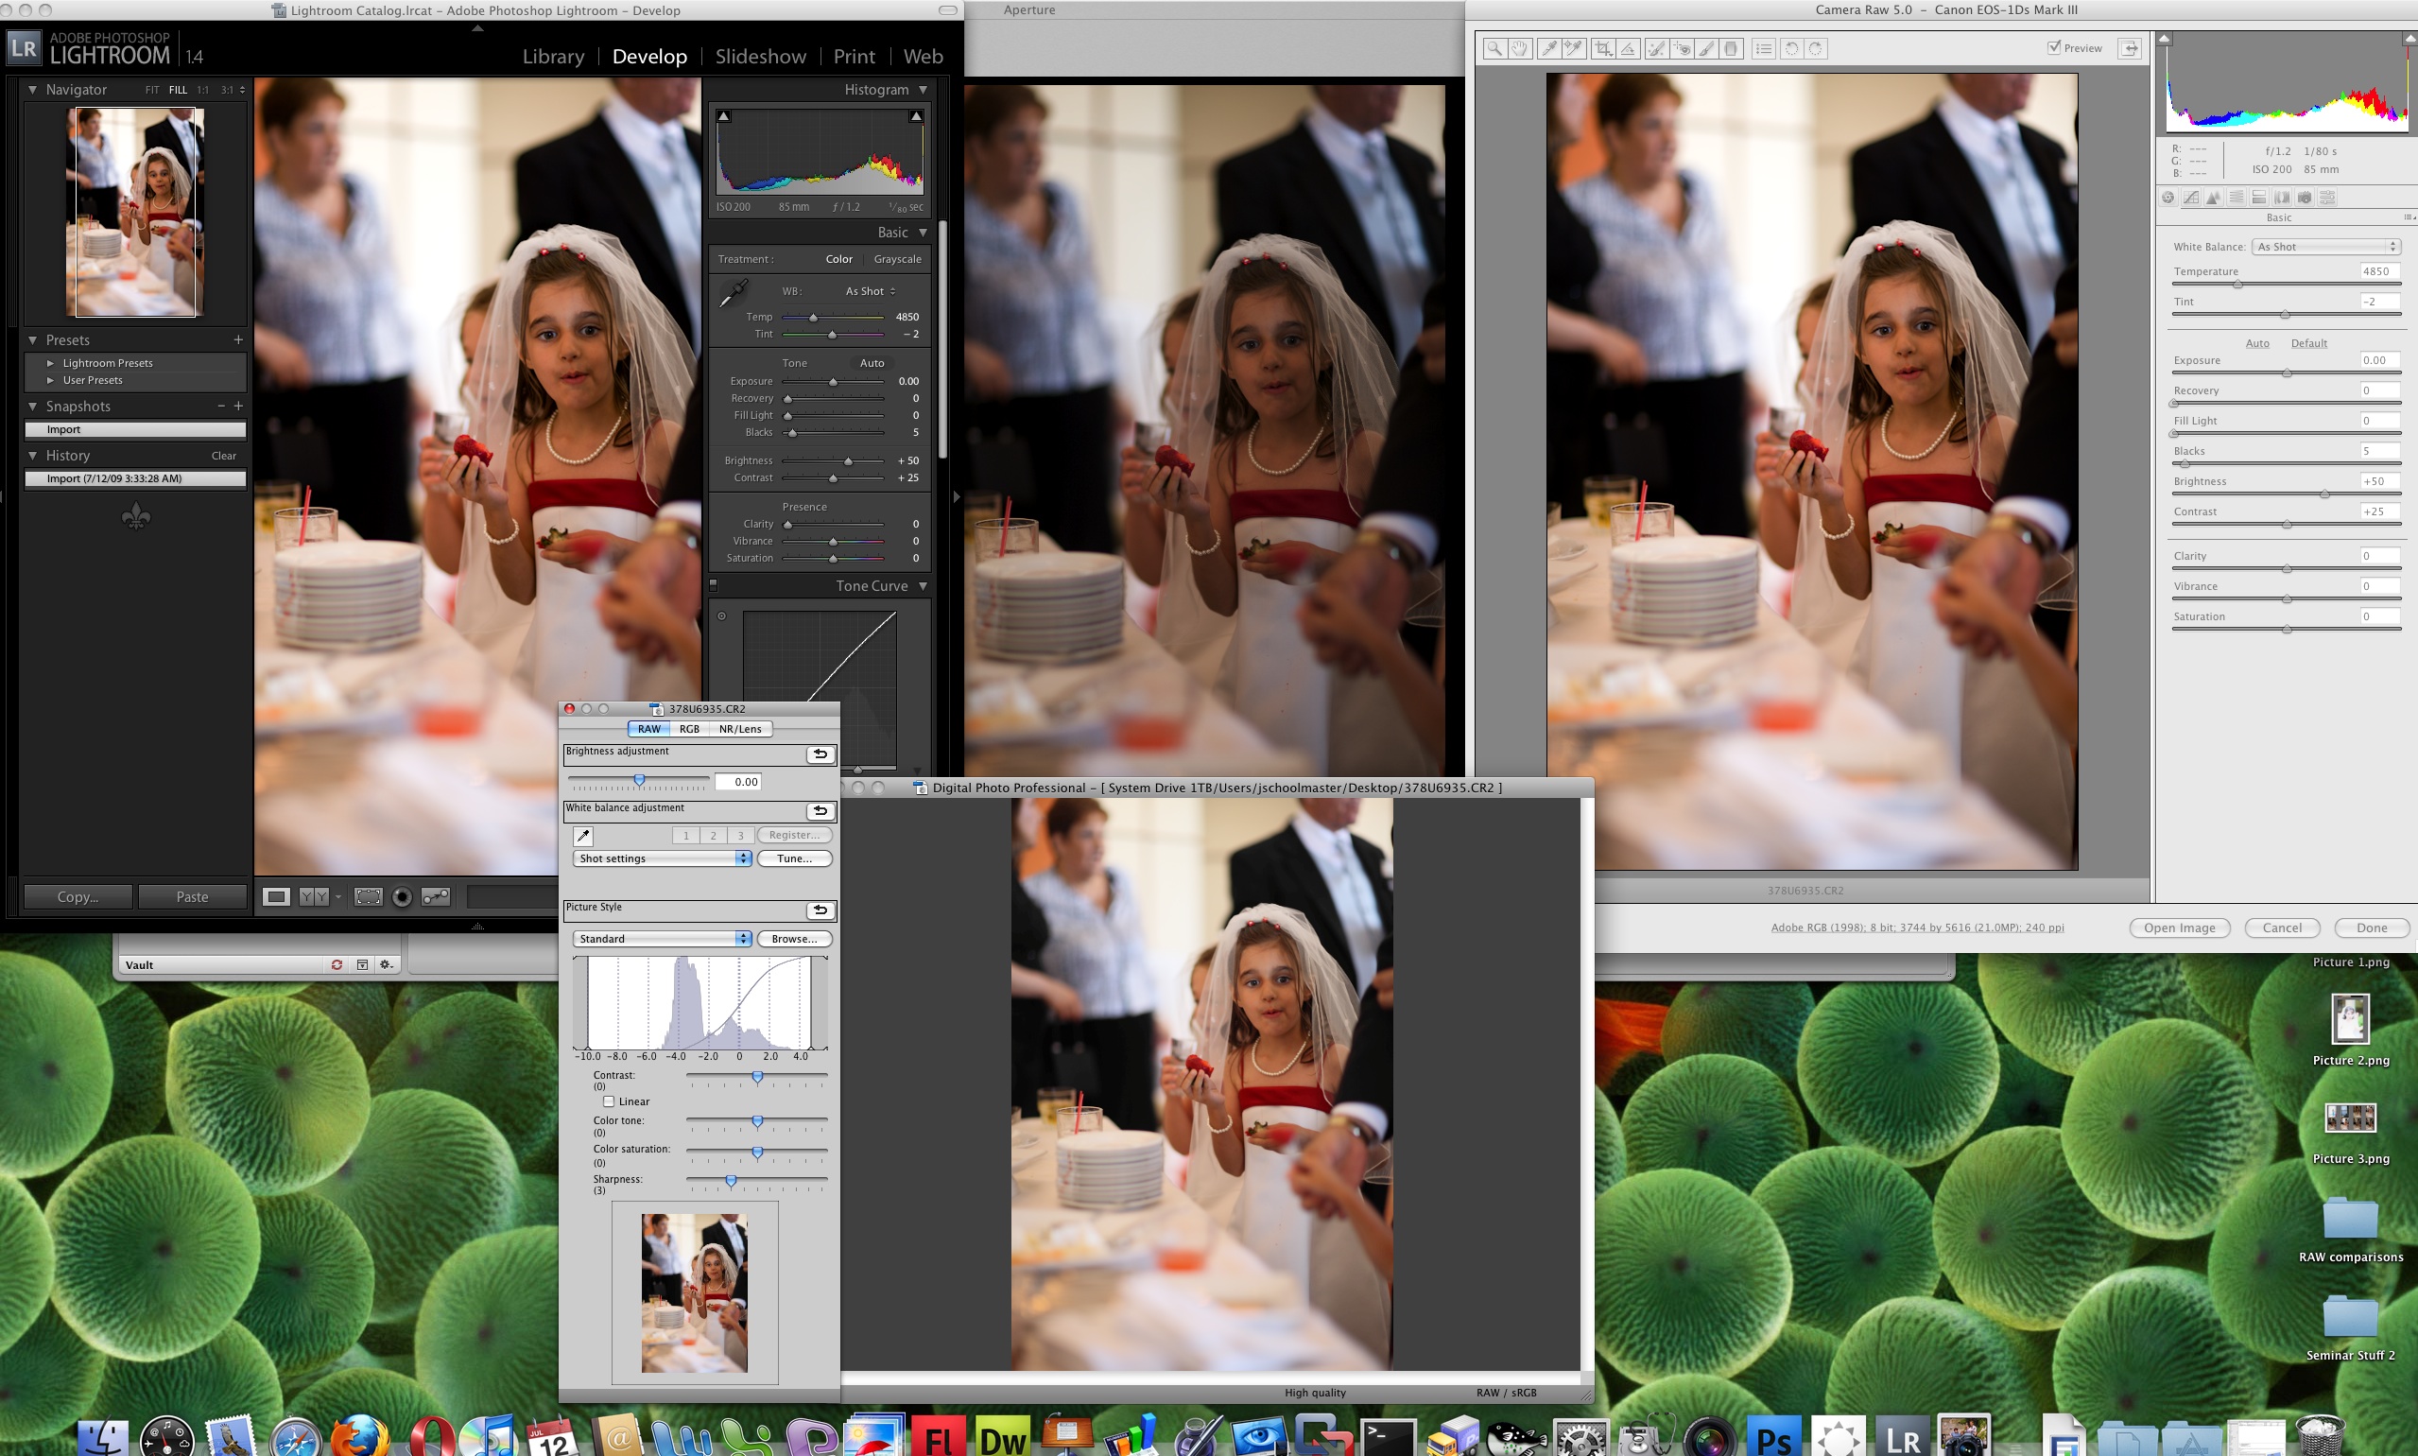The width and height of the screenshot is (2418, 1456).
Task: Click the Lightroom Exposure slider
Action: point(833,382)
